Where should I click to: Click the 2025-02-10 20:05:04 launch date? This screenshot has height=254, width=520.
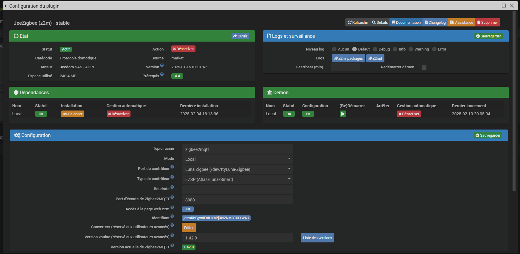tap(471, 114)
